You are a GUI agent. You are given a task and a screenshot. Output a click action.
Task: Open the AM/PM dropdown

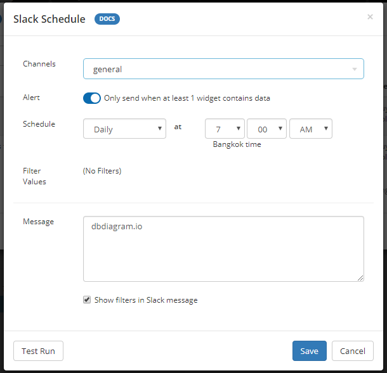point(311,129)
